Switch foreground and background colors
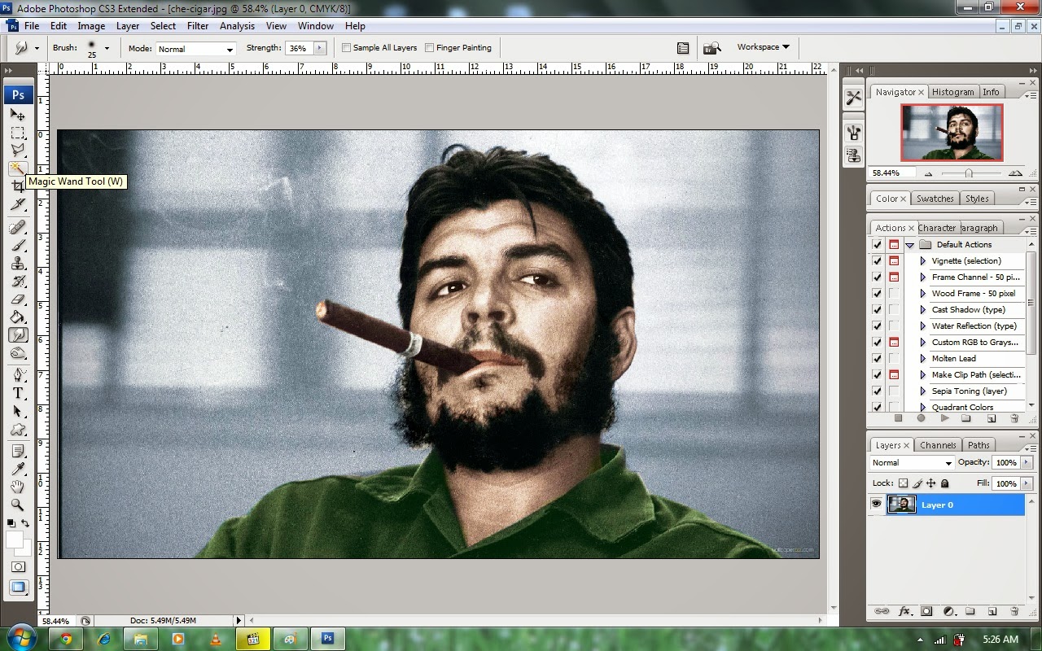The height and width of the screenshot is (651, 1042). point(25,523)
